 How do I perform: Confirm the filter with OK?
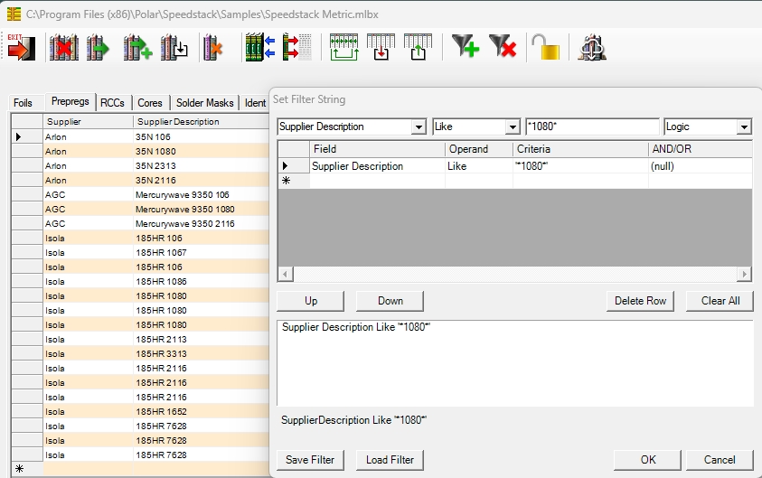[x=647, y=460]
